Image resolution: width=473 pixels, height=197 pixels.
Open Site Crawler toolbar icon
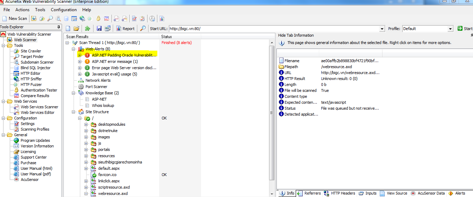(x=42, y=19)
